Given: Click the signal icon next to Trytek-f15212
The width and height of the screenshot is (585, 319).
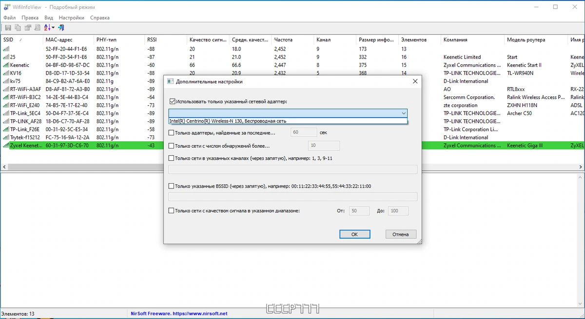Looking at the screenshot, I should [x=6, y=137].
